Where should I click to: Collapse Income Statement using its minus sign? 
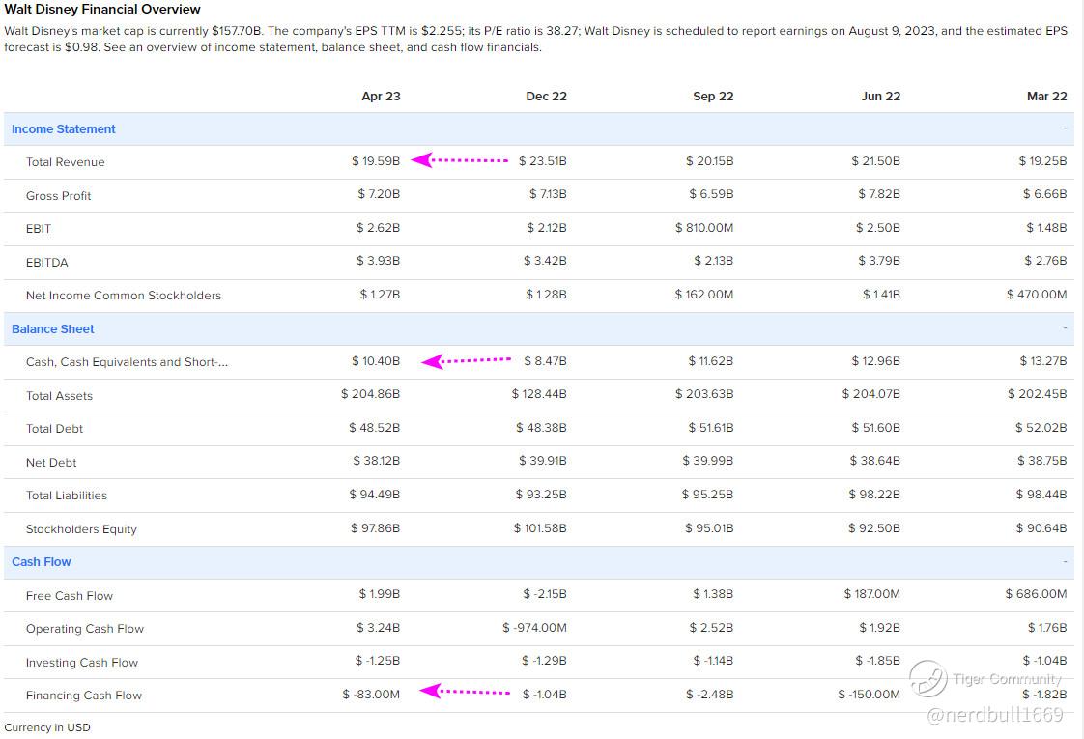pyautogui.click(x=1065, y=128)
